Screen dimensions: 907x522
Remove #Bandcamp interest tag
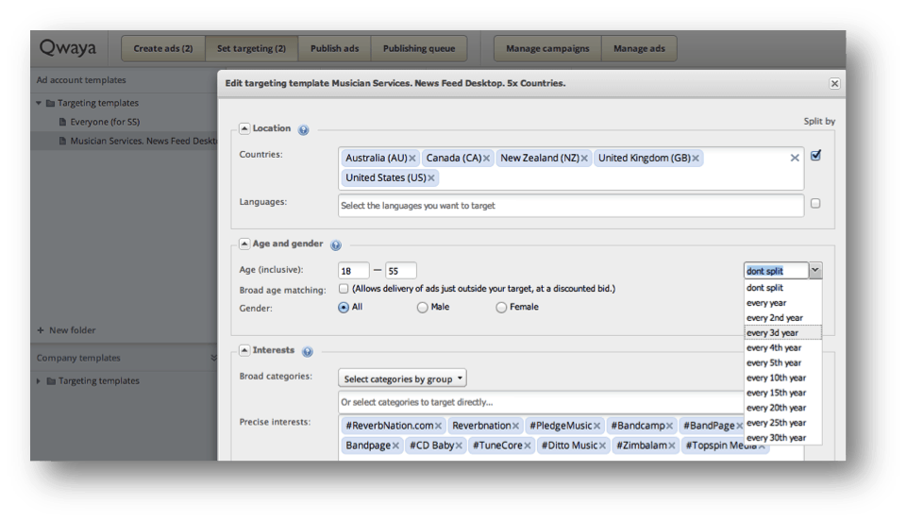tap(669, 426)
